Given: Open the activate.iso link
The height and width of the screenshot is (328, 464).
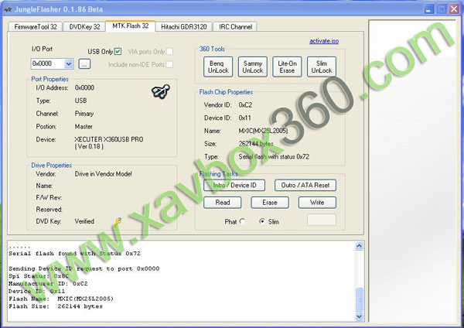Looking at the screenshot, I should 324,41.
